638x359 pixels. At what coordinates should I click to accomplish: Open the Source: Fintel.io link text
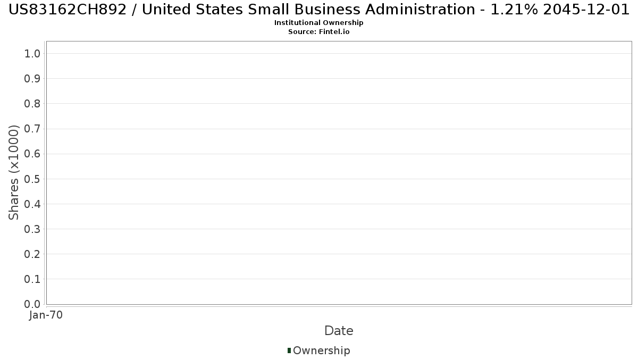tap(318, 32)
